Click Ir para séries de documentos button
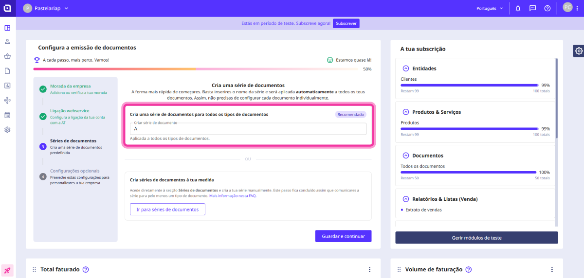This screenshot has height=278, width=584. [167, 209]
